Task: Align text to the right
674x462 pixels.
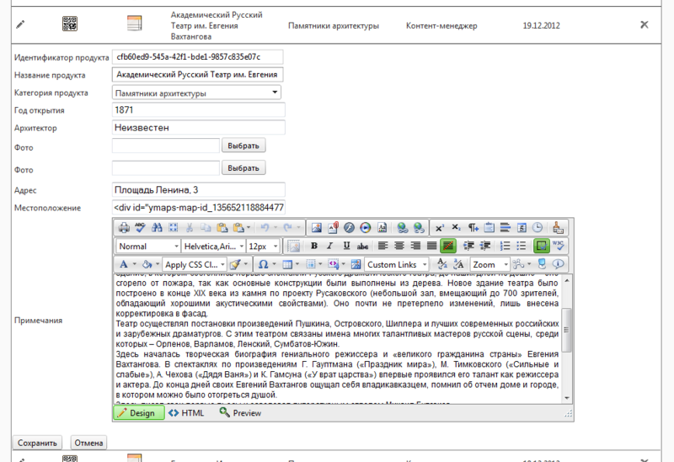Action: click(415, 246)
